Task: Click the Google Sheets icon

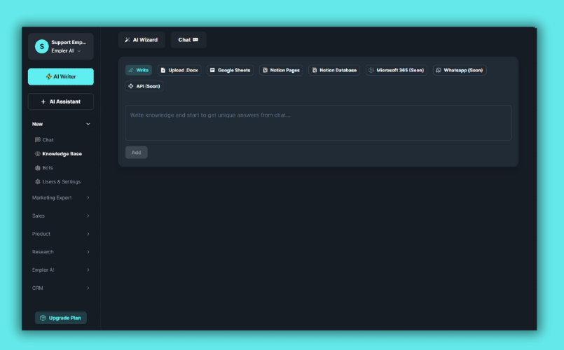Action: (212, 70)
